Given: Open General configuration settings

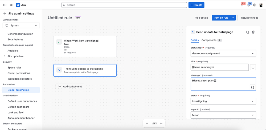Looking at the screenshot, I should pos(20,34).
